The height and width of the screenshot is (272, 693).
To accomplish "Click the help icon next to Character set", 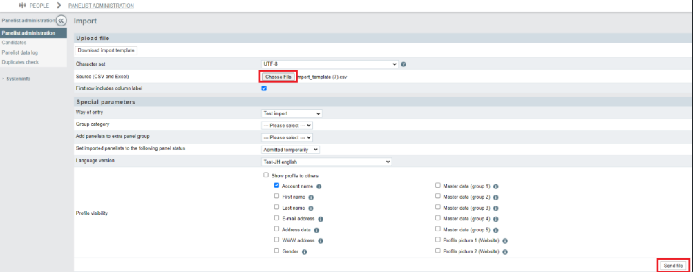I will point(404,64).
